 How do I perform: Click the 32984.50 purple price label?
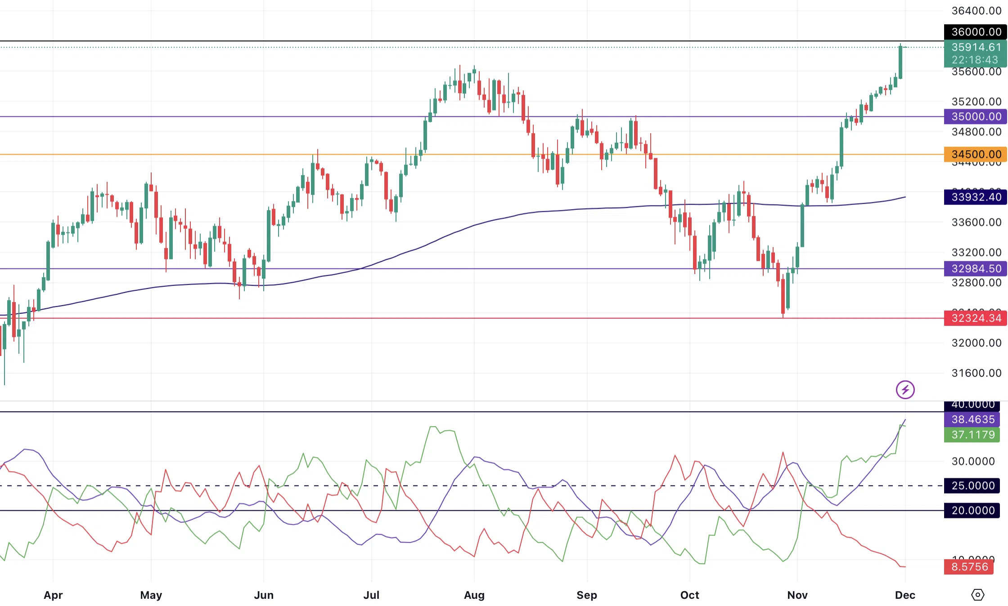click(975, 269)
